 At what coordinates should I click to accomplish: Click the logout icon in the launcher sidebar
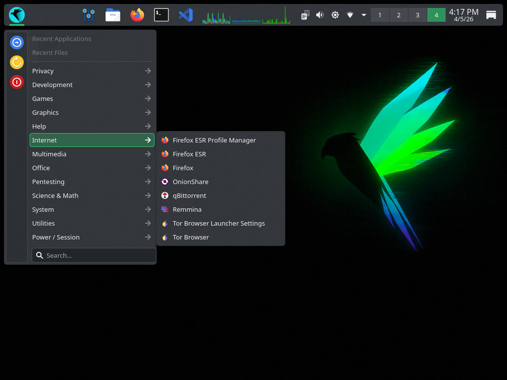click(x=16, y=43)
